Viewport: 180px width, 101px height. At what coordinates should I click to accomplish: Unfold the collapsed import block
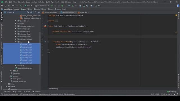57,21
